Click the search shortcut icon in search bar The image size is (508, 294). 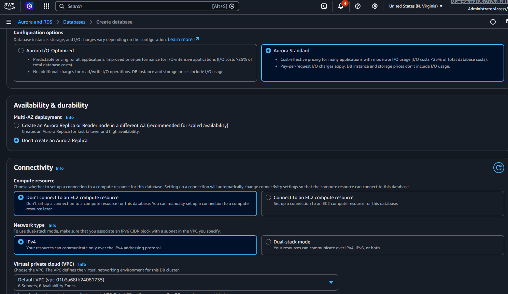pos(232,6)
